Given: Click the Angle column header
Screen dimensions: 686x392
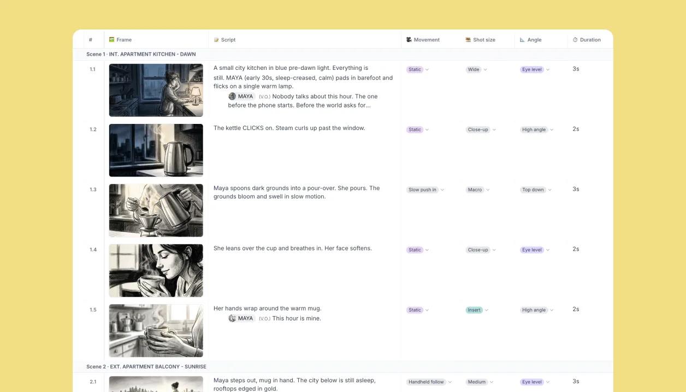Looking at the screenshot, I should pyautogui.click(x=534, y=40).
